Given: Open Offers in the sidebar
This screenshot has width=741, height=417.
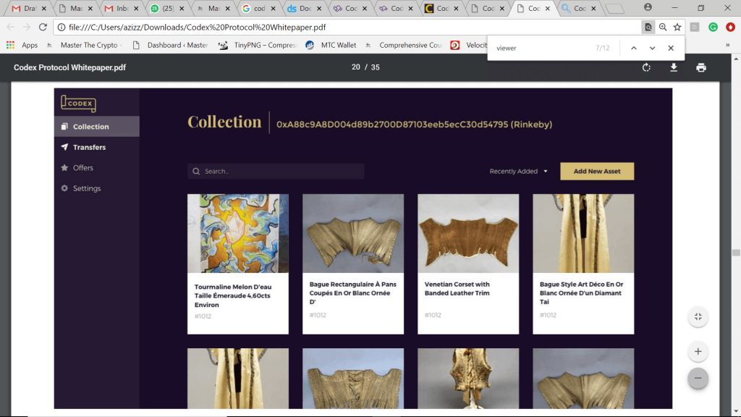Looking at the screenshot, I should click(97, 168).
